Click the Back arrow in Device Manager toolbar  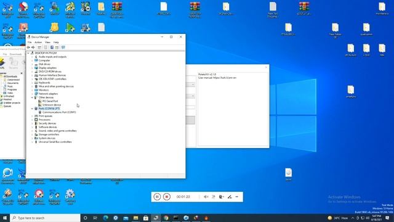click(x=28, y=47)
